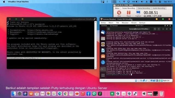The width and height of the screenshot is (175, 98).
Task: Open Photos from macOS dock
Action: click(48, 94)
